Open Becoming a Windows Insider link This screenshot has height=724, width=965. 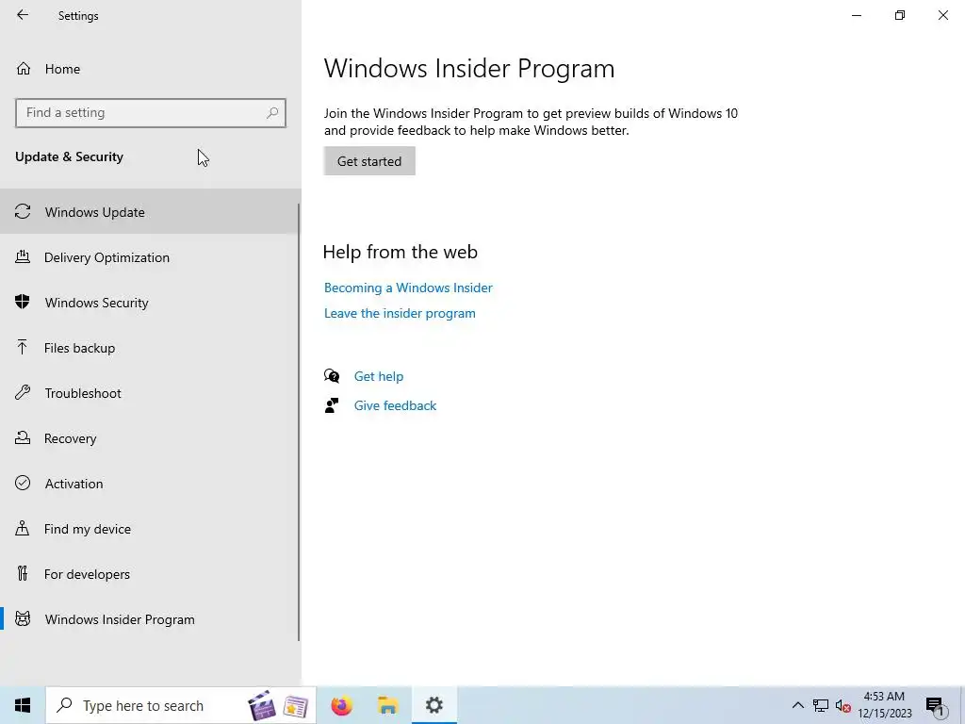[x=408, y=288]
